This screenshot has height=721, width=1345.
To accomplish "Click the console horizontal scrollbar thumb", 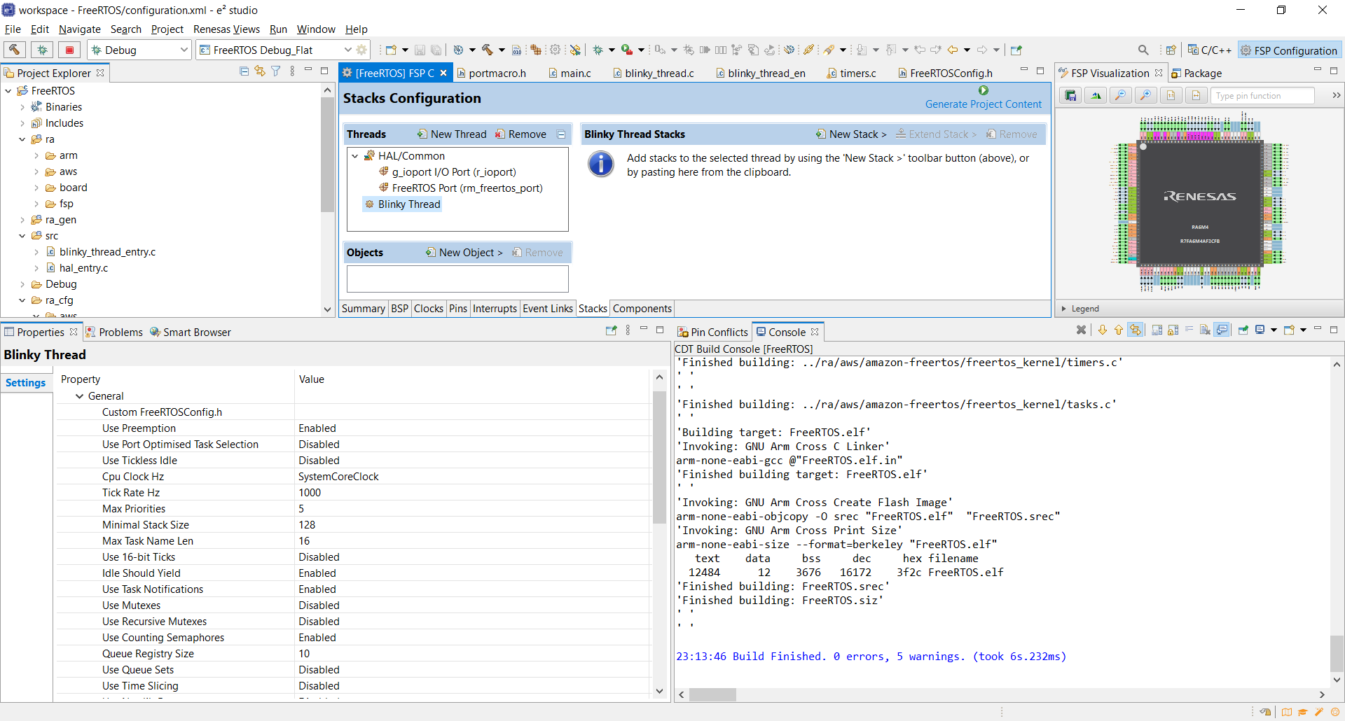I will coord(712,695).
